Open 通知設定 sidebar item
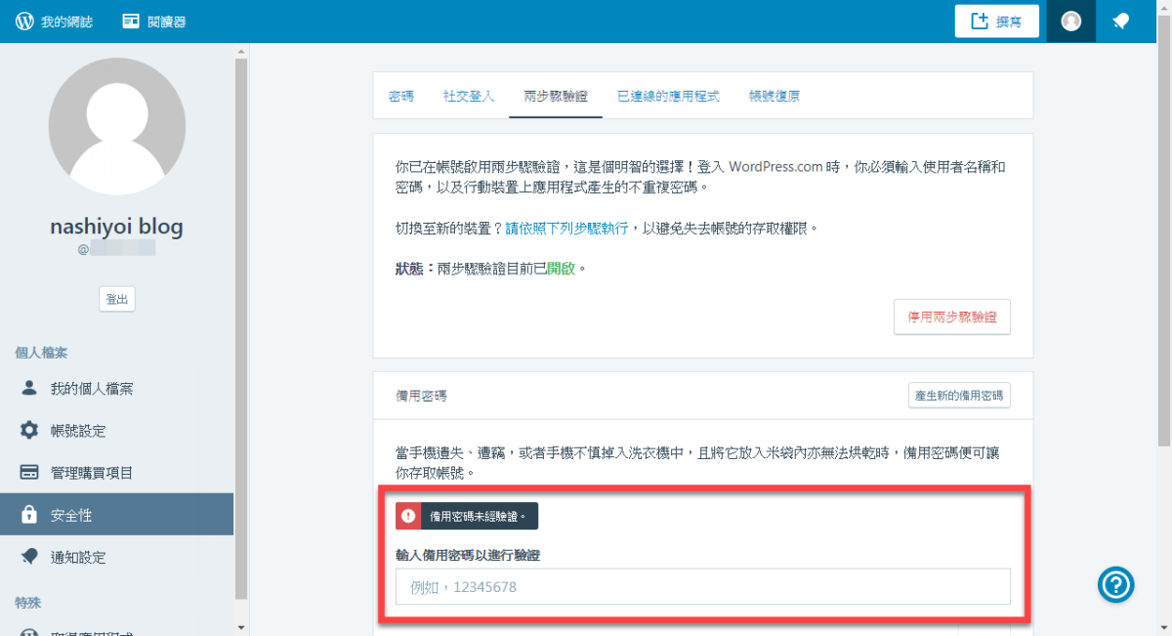1172x636 pixels. click(117, 556)
